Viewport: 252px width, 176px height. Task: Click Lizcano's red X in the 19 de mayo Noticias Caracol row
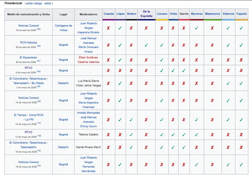(162, 165)
